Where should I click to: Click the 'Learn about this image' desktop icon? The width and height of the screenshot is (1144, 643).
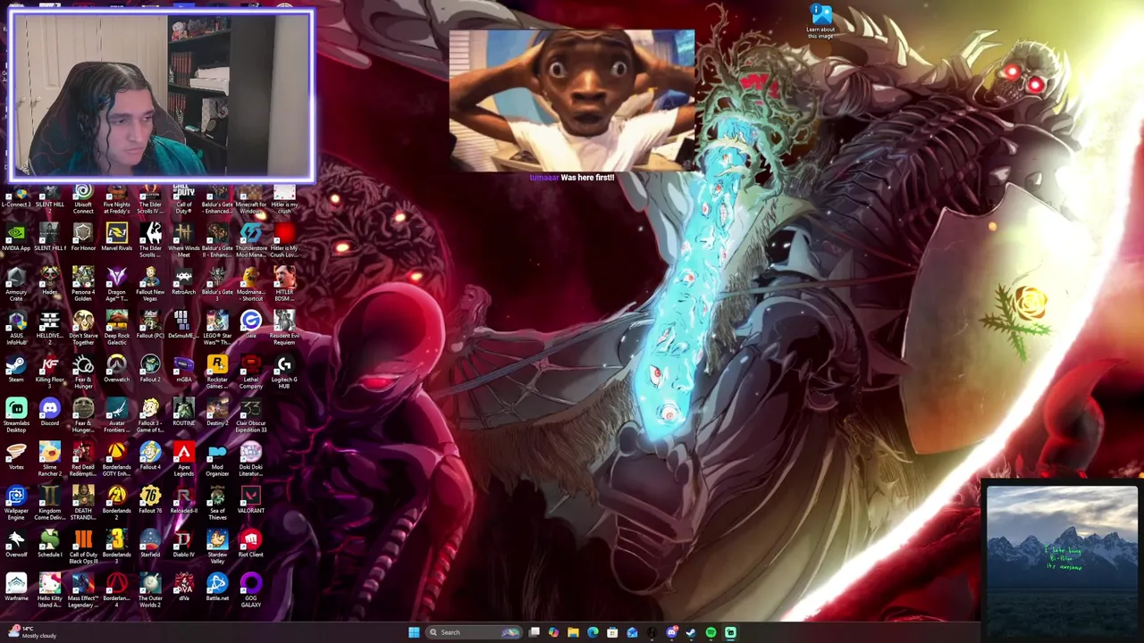click(820, 22)
